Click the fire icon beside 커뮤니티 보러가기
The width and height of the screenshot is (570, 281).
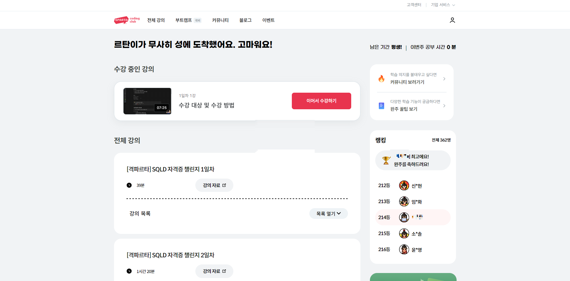[381, 78]
